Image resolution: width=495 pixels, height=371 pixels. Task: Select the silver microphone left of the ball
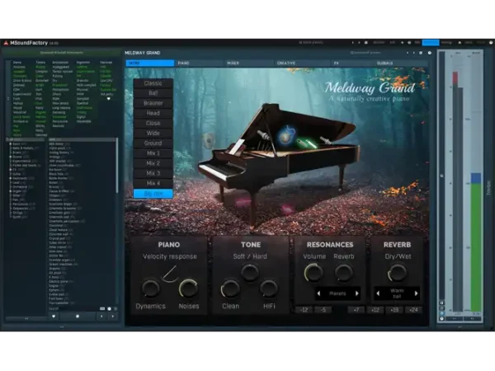coord(264,136)
